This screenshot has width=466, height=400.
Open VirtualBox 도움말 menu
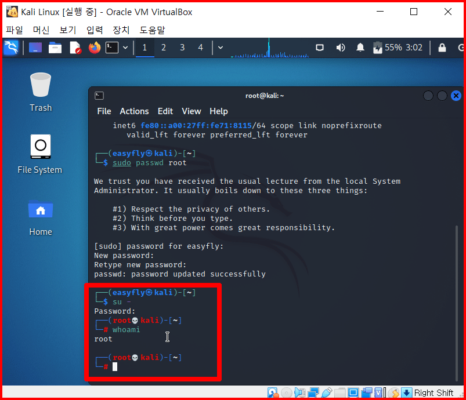pos(152,30)
